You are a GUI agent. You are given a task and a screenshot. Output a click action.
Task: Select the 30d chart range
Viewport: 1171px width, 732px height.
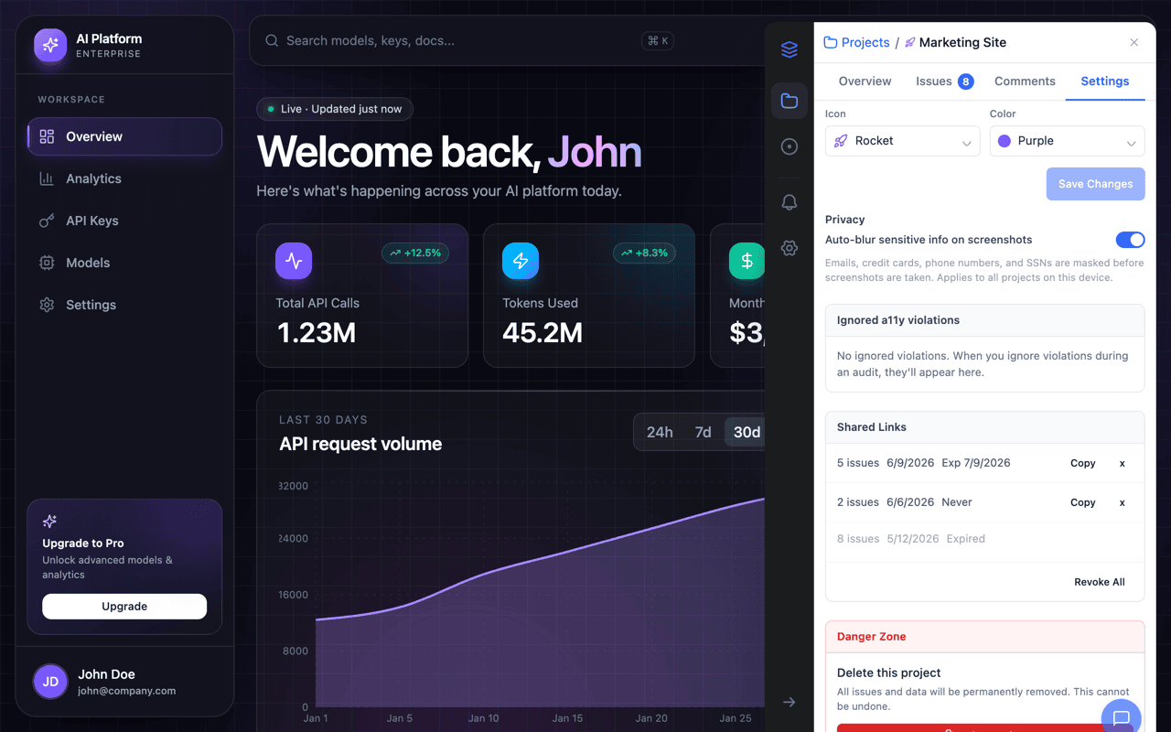[x=747, y=432]
